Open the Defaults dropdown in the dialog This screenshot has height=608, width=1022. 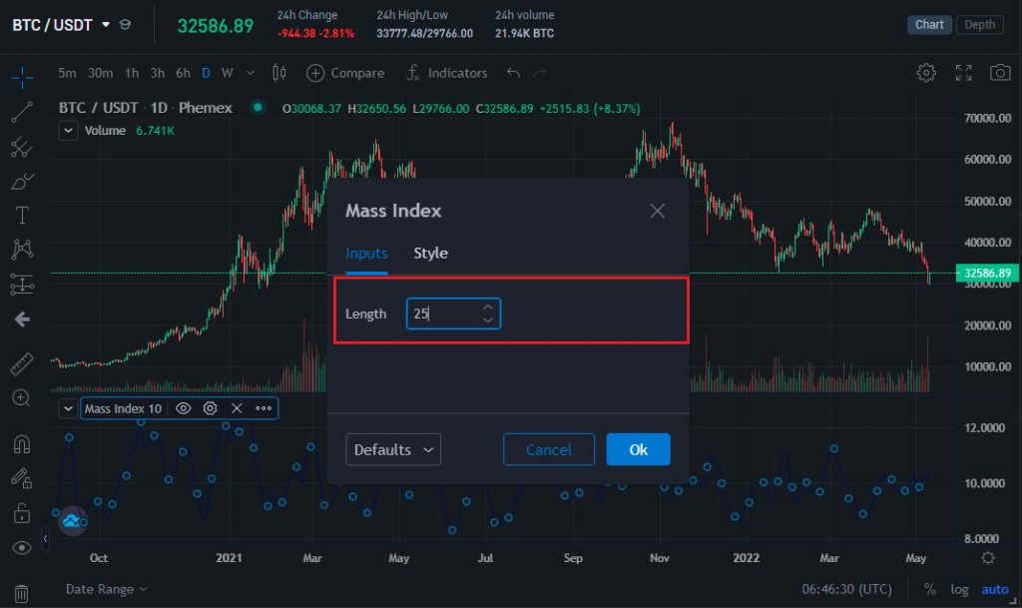point(393,449)
